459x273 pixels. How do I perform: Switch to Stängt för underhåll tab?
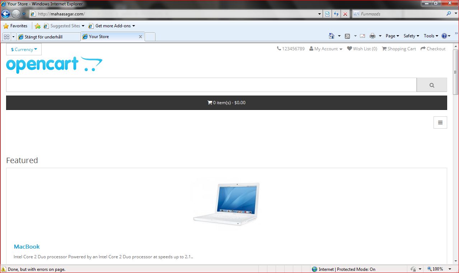click(x=48, y=37)
